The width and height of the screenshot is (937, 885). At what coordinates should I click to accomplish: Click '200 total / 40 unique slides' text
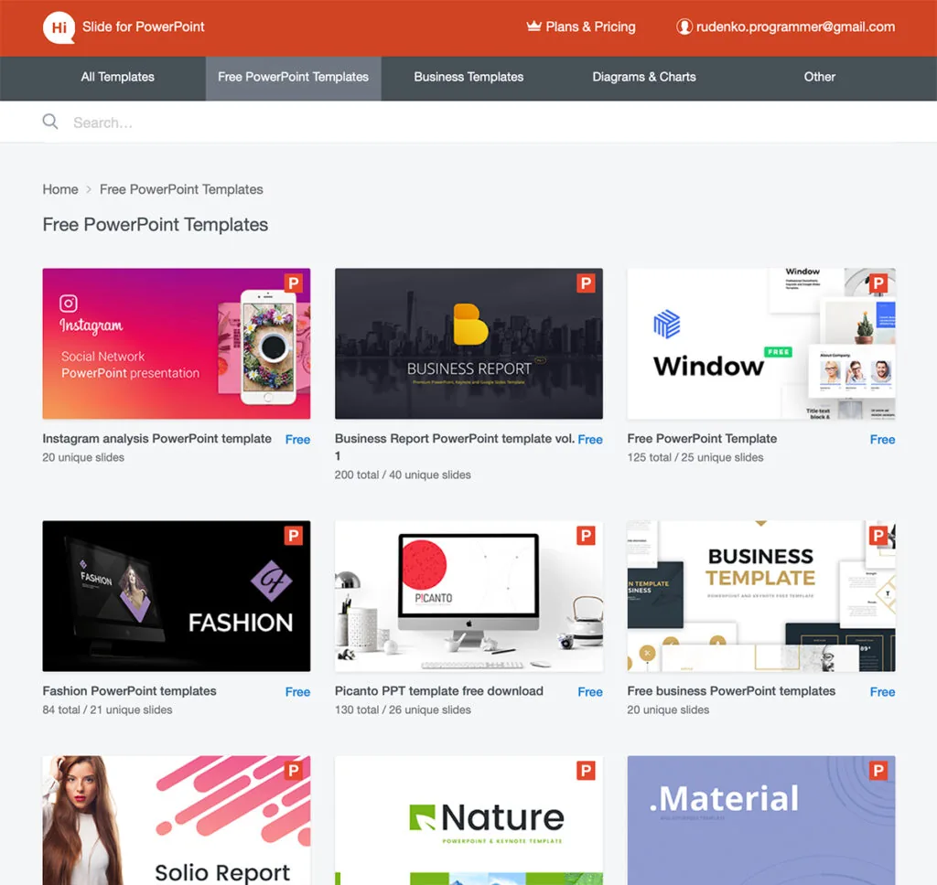pyautogui.click(x=403, y=474)
